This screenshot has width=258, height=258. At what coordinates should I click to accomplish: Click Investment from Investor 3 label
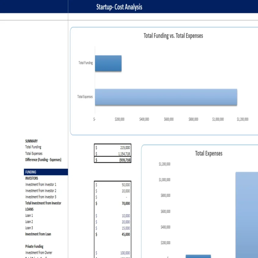tap(41, 197)
